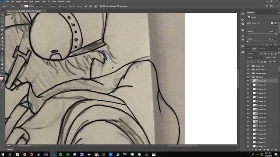
Task: Select the Move tool
Action: [x=2, y=15]
